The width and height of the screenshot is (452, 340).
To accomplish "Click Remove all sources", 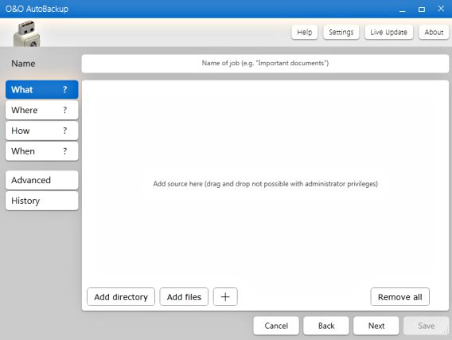I will [399, 296].
